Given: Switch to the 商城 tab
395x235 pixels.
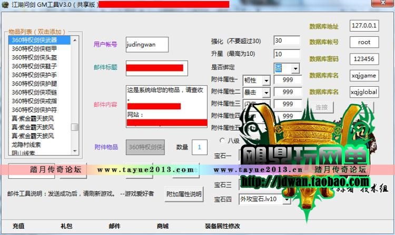Looking at the screenshot, I should coord(163,226).
